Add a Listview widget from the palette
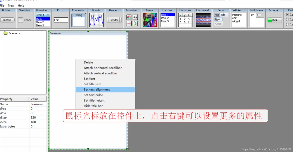Viewport: 293px width, 152px height. pos(185,20)
